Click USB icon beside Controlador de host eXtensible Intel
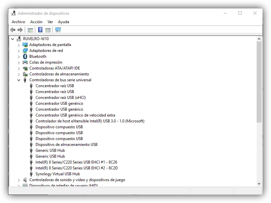The width and height of the screenshot is (271, 203). [x=31, y=121]
